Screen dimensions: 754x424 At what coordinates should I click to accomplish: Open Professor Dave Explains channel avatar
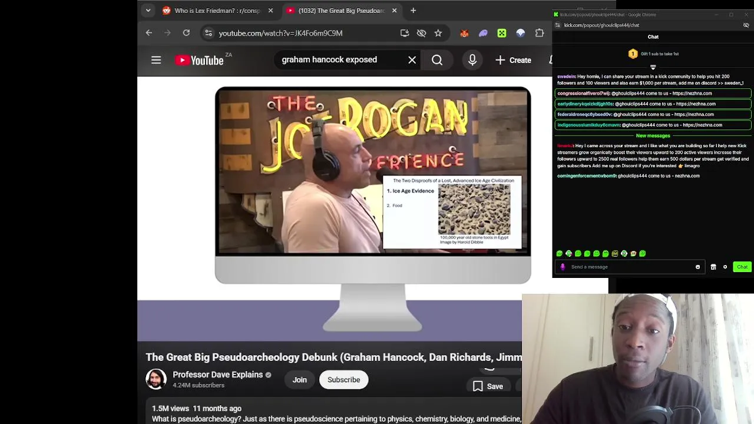tap(156, 379)
